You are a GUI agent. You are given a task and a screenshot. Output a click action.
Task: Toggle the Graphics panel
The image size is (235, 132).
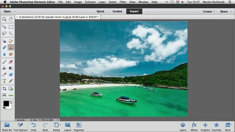(x=205, y=126)
